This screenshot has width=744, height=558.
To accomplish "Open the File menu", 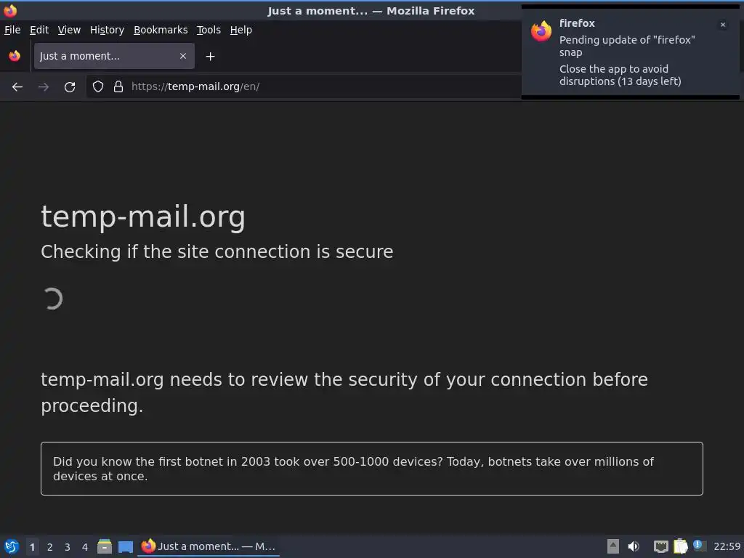I will click(12, 30).
